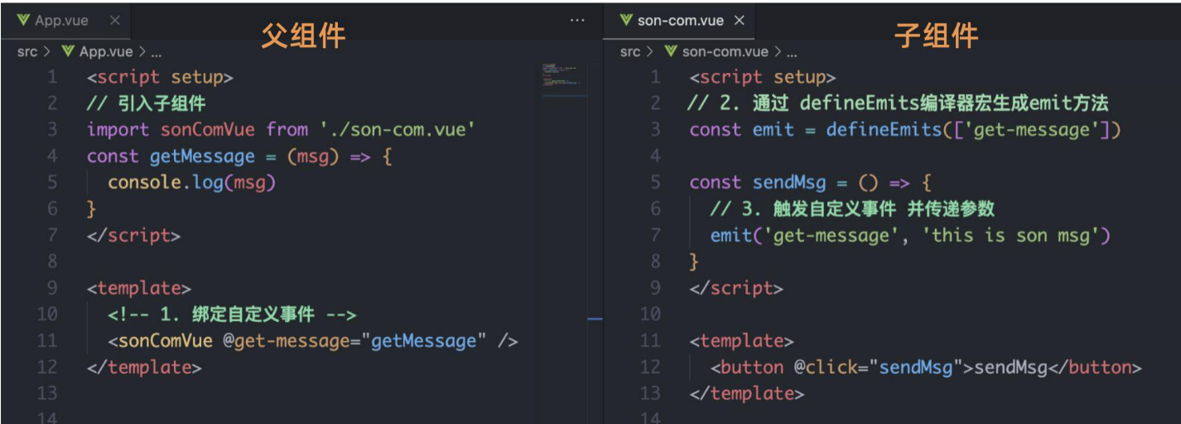1181x424 pixels.
Task: Close the App.vue tab
Action: [x=114, y=21]
